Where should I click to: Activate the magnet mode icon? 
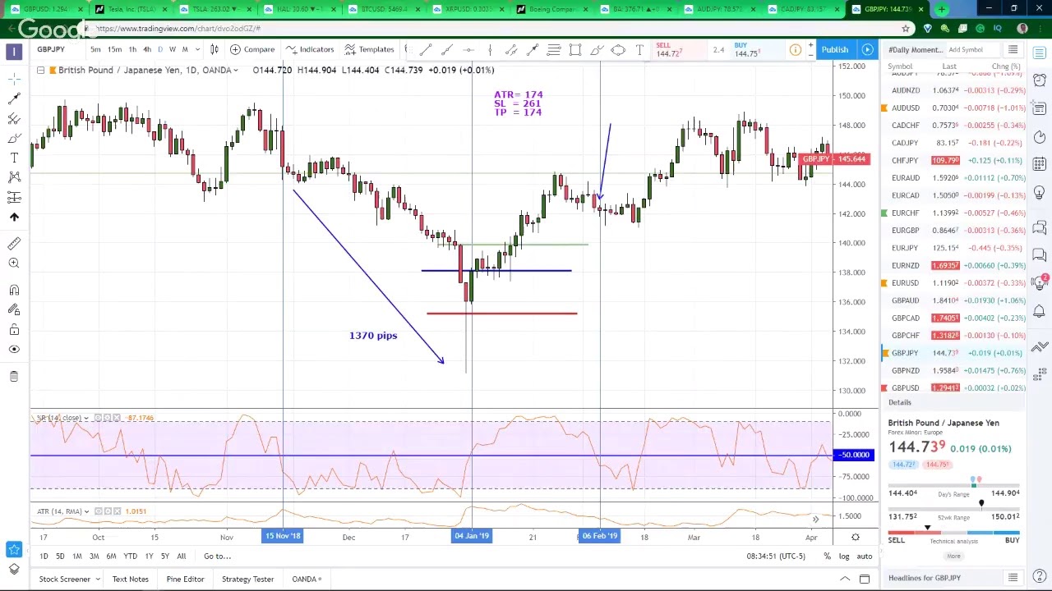pyautogui.click(x=14, y=290)
